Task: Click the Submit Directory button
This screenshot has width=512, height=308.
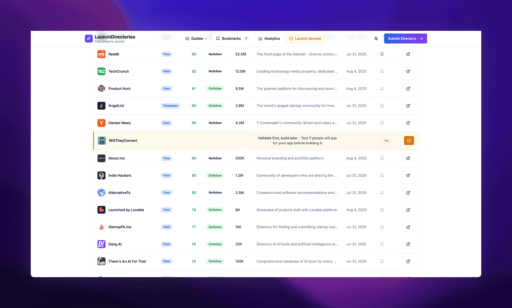Action: (x=405, y=38)
